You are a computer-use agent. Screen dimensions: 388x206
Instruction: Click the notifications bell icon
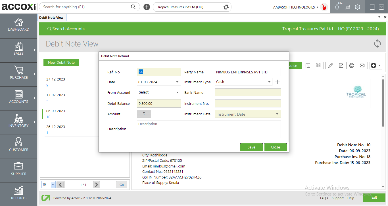pyautogui.click(x=337, y=7)
